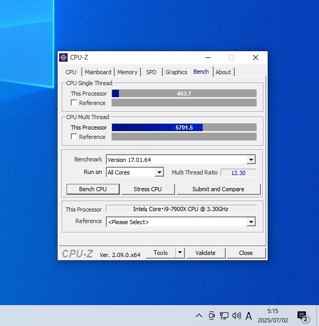Click the Multi Thread Ratio value 12.30

(x=238, y=173)
